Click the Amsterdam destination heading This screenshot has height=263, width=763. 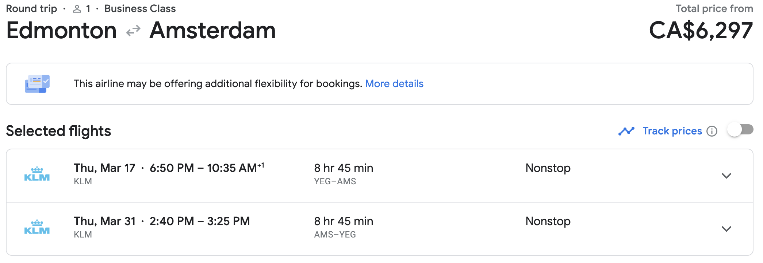pyautogui.click(x=212, y=30)
